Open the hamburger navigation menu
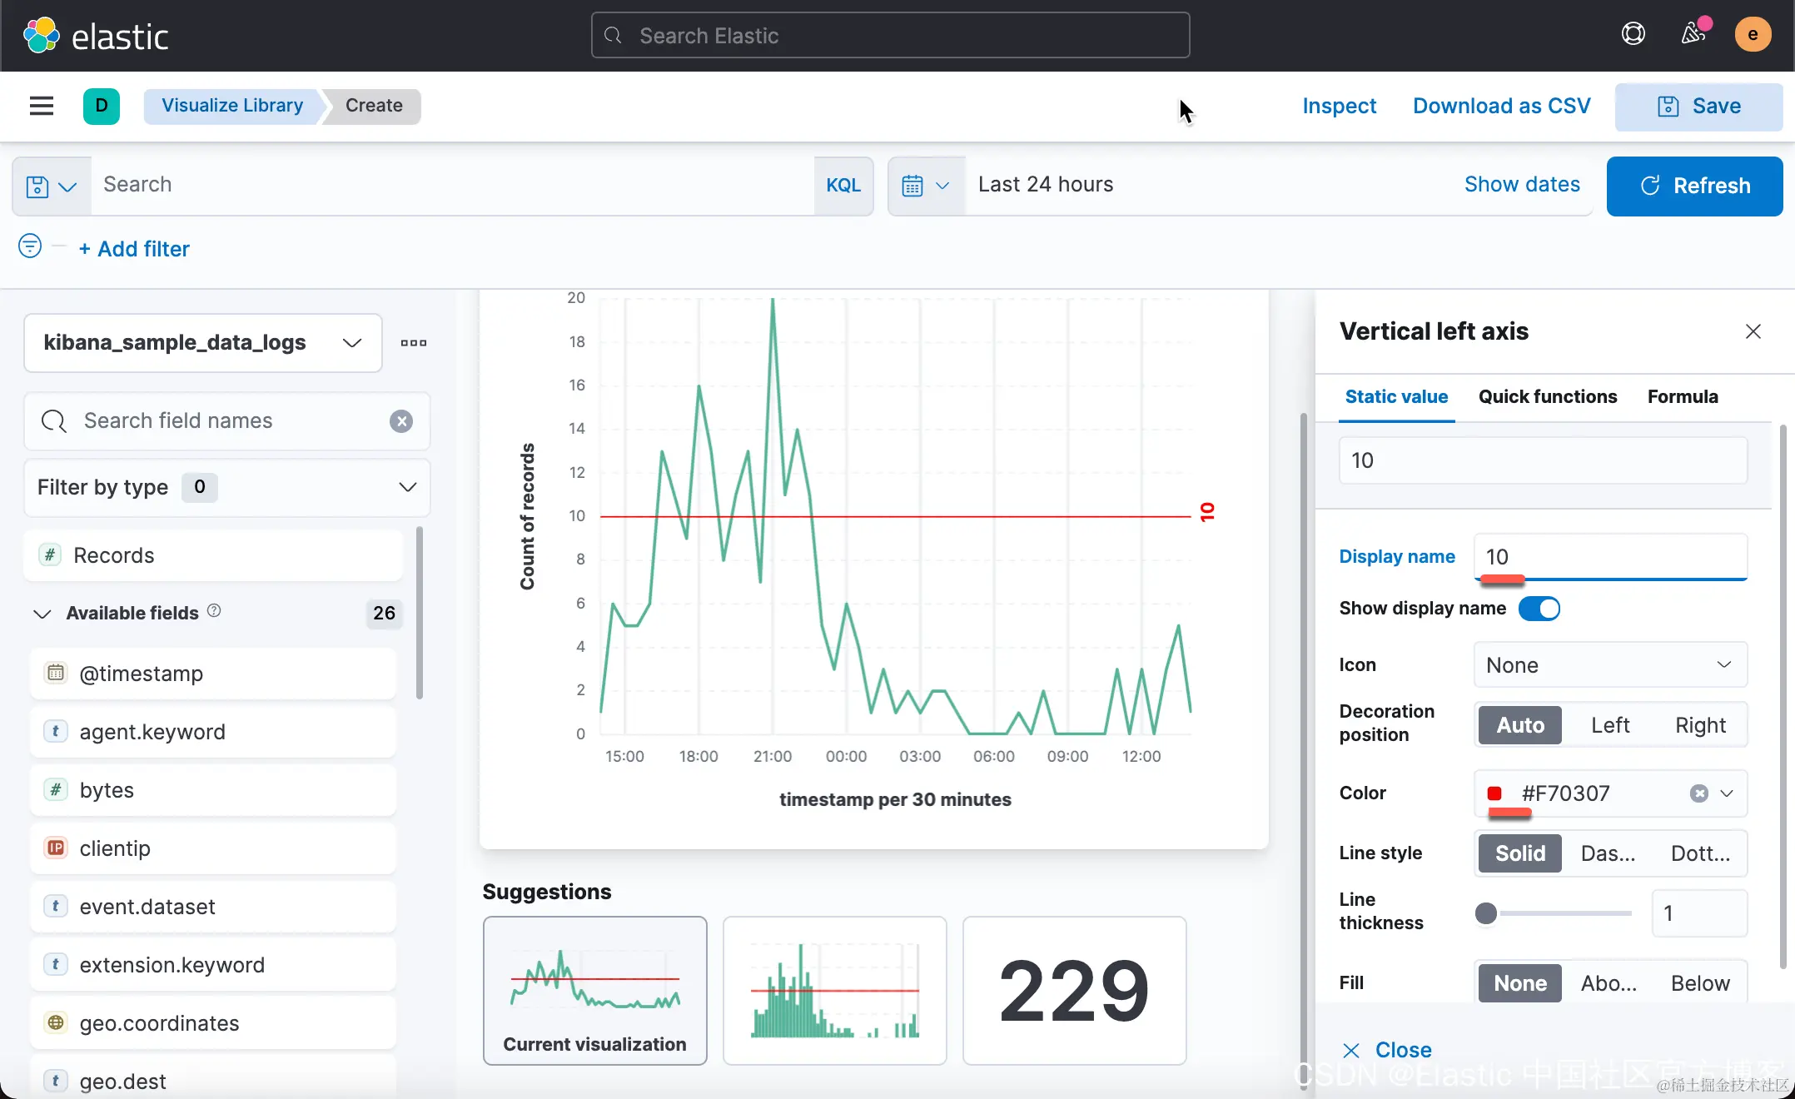Image resolution: width=1795 pixels, height=1099 pixels. pos(41,106)
